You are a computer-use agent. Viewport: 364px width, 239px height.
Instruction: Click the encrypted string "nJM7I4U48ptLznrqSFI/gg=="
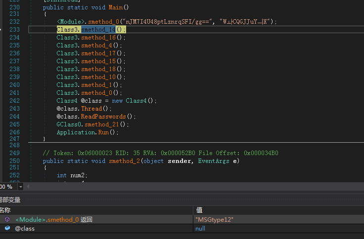click(167, 22)
